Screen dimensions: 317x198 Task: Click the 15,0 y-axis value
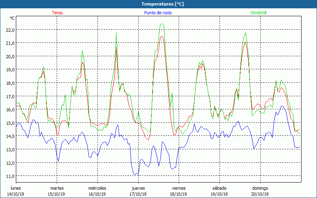click(x=10, y=123)
